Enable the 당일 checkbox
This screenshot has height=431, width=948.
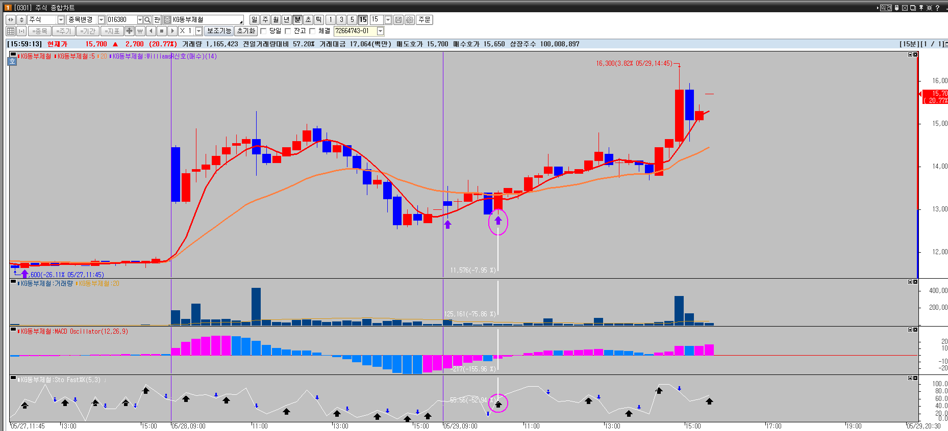[264, 31]
